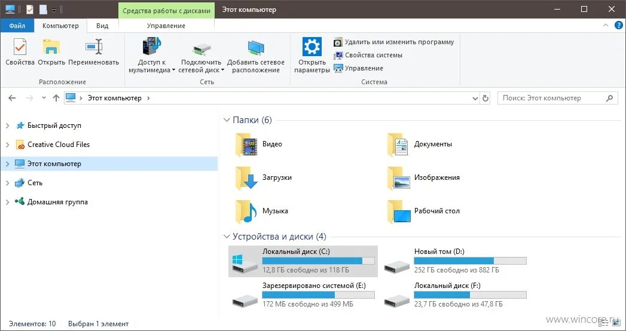Go up one level with up arrow
This screenshot has width=626, height=331.
tap(56, 98)
